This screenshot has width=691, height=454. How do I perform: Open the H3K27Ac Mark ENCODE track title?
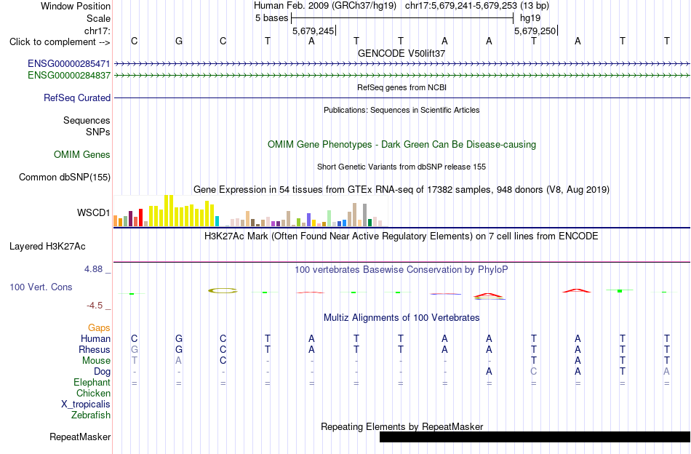tap(402, 236)
